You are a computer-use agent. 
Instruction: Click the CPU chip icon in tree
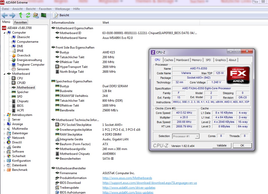(14, 78)
